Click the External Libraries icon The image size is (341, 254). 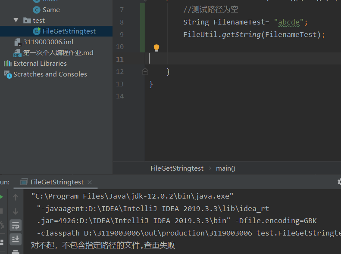7,63
